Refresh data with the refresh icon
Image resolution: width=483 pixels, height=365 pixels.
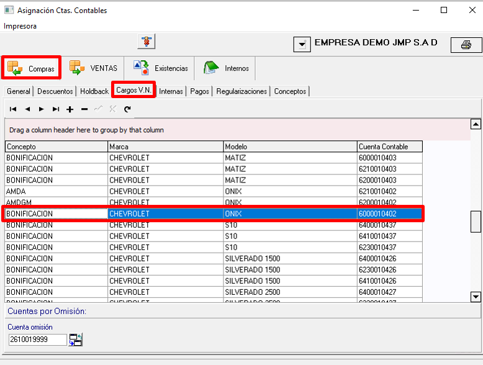click(127, 109)
